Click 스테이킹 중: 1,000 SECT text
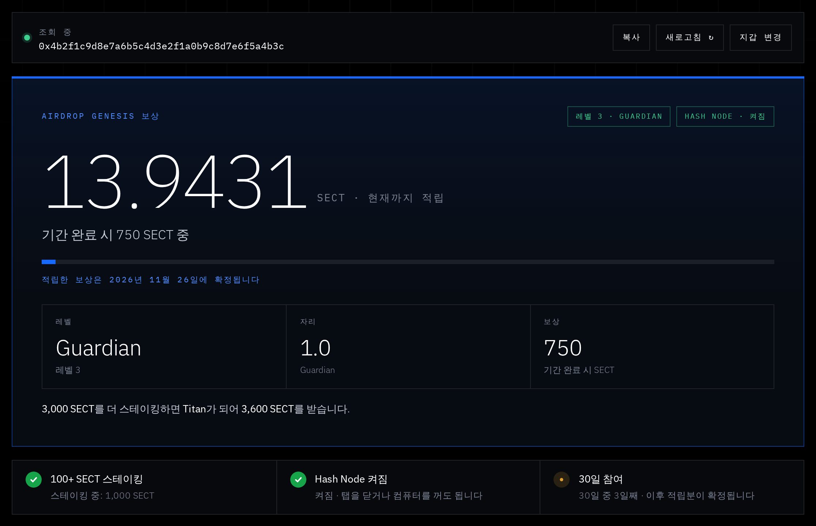Viewport: 816px width, 526px height. (102, 496)
